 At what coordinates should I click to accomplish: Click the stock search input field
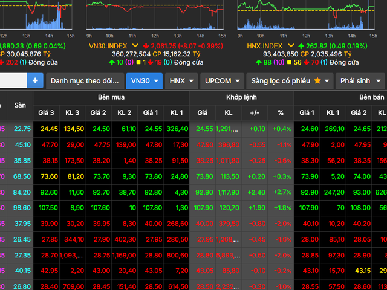click(12, 80)
